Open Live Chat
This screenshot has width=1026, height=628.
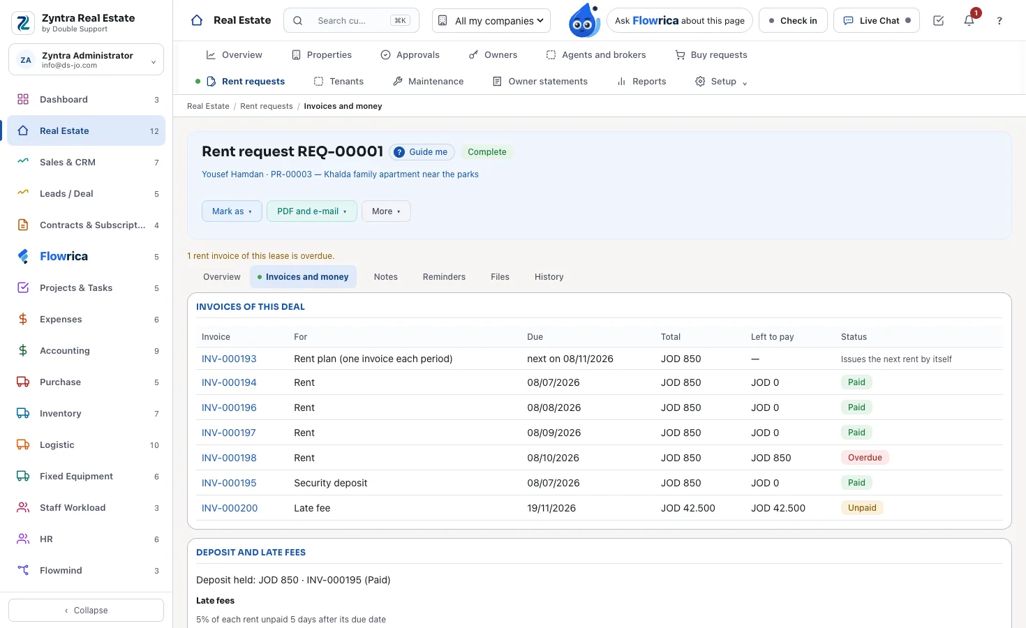click(877, 20)
